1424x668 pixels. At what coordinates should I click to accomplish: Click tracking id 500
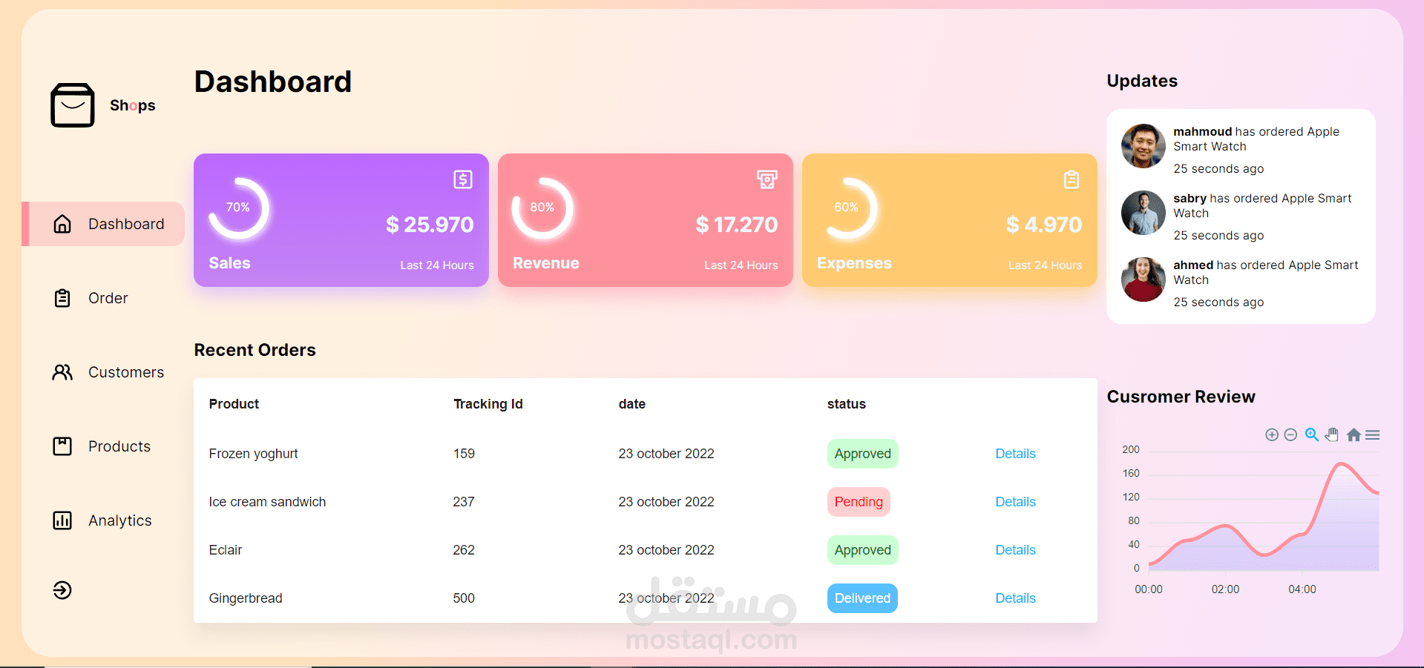coord(464,598)
